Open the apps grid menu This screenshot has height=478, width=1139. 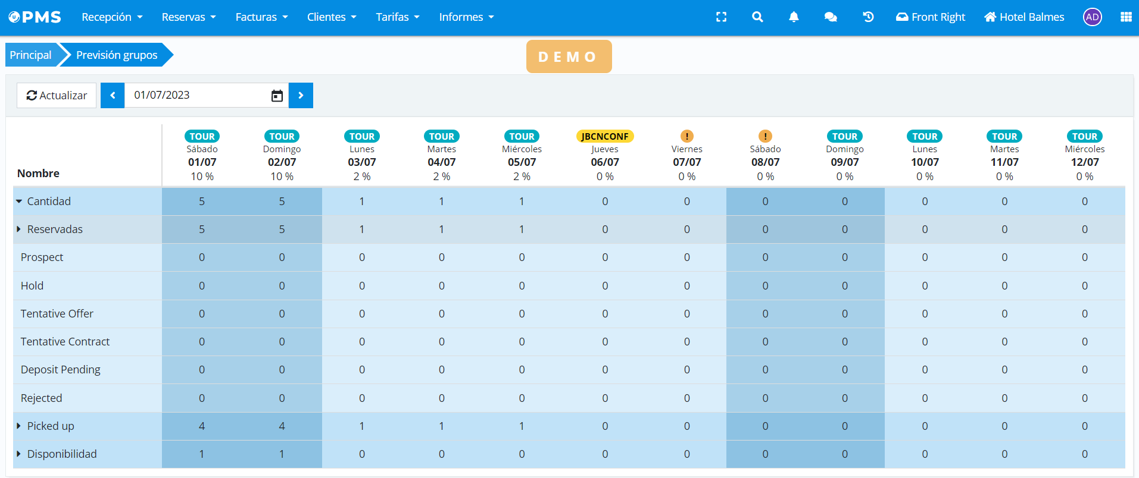1126,17
